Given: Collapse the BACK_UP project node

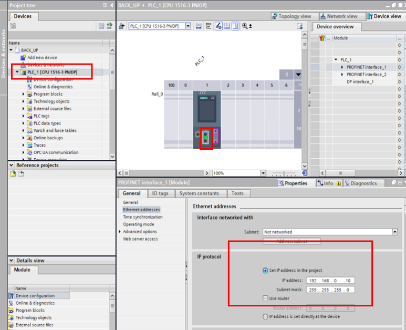Looking at the screenshot, I should 11,50.
